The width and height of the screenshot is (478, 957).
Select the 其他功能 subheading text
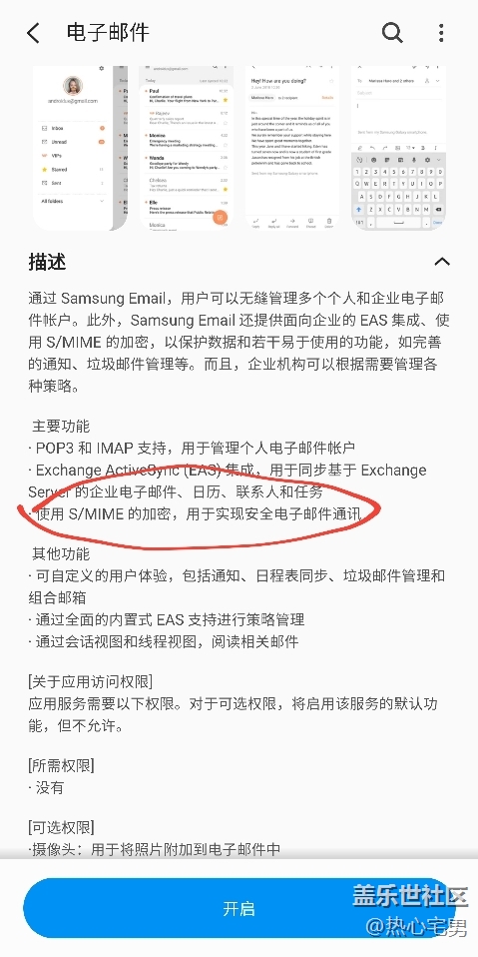coord(60,553)
